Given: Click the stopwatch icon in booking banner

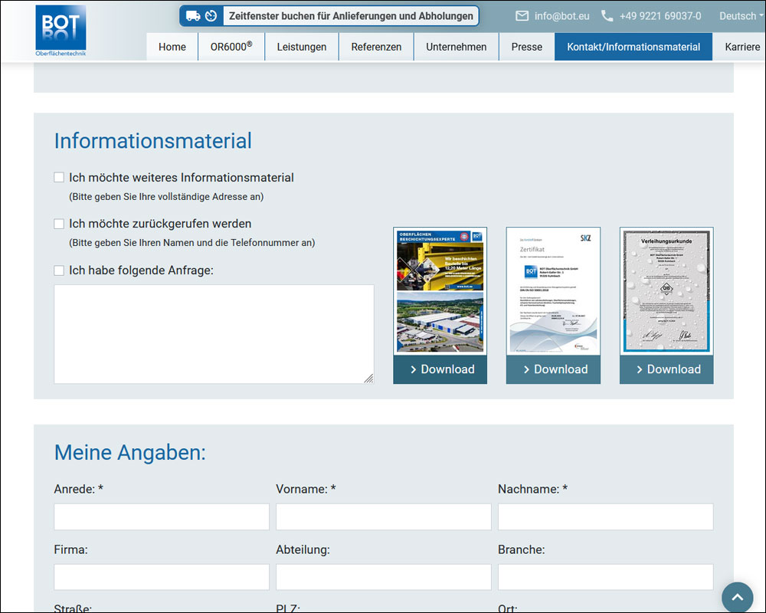Looking at the screenshot, I should click(x=211, y=16).
